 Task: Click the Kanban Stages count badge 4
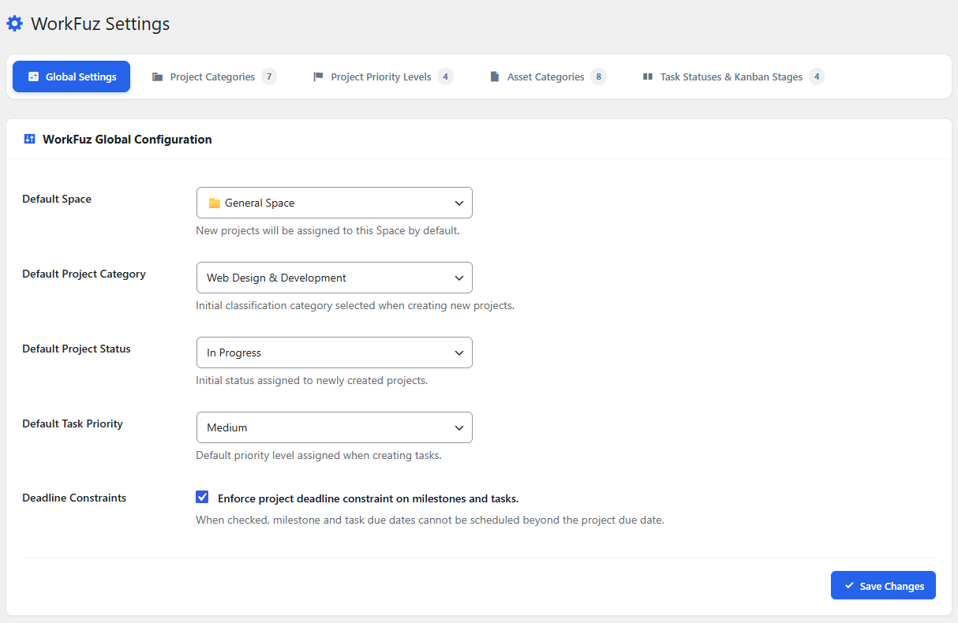(817, 76)
